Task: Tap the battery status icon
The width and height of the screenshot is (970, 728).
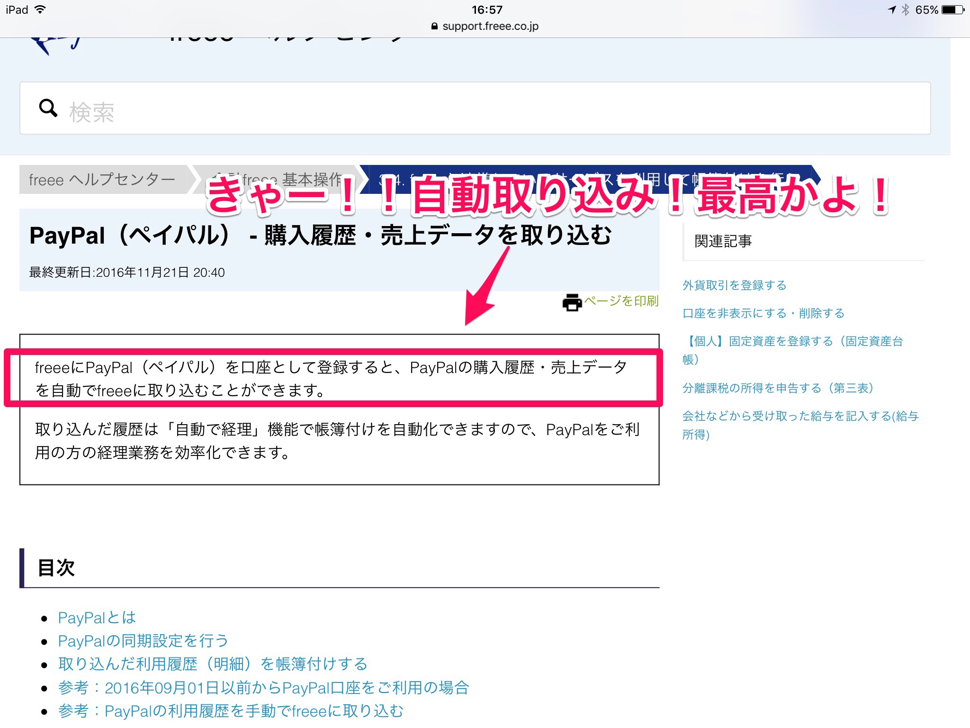Action: click(952, 10)
